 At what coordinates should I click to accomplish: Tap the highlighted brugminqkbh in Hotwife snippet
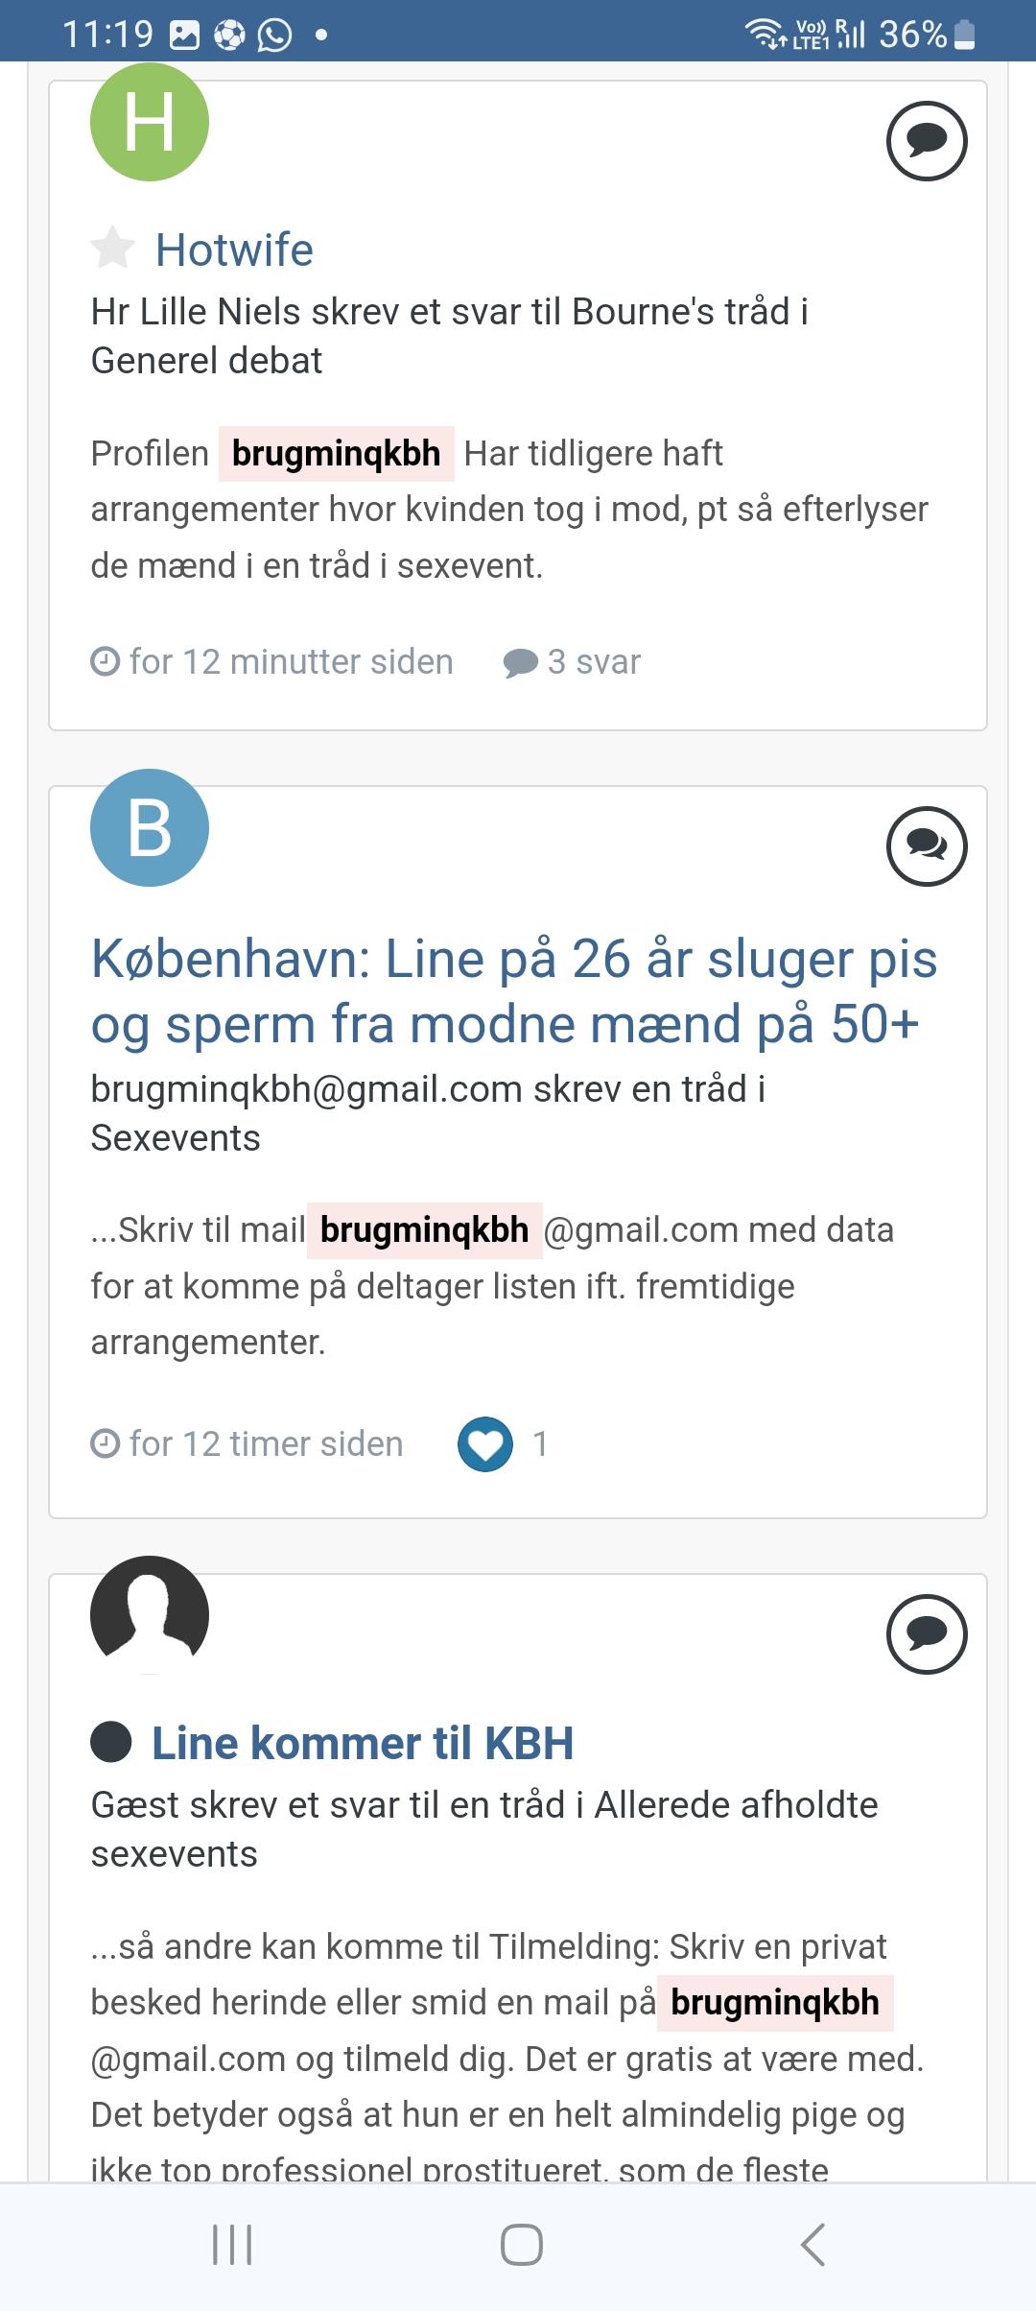pos(336,453)
